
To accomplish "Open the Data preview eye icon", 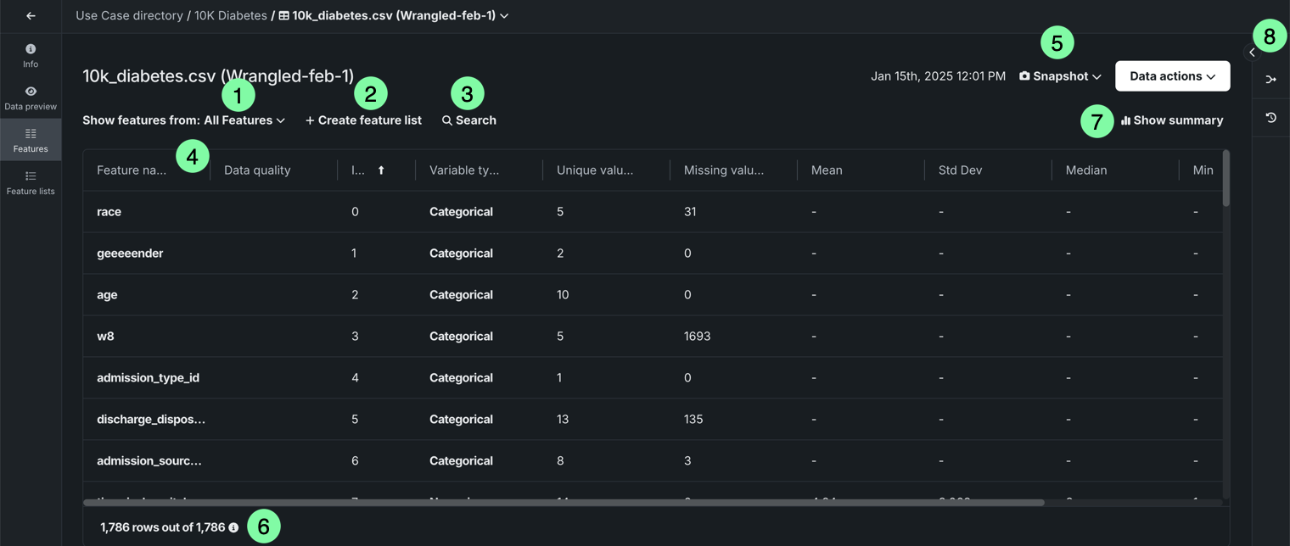I will (31, 92).
